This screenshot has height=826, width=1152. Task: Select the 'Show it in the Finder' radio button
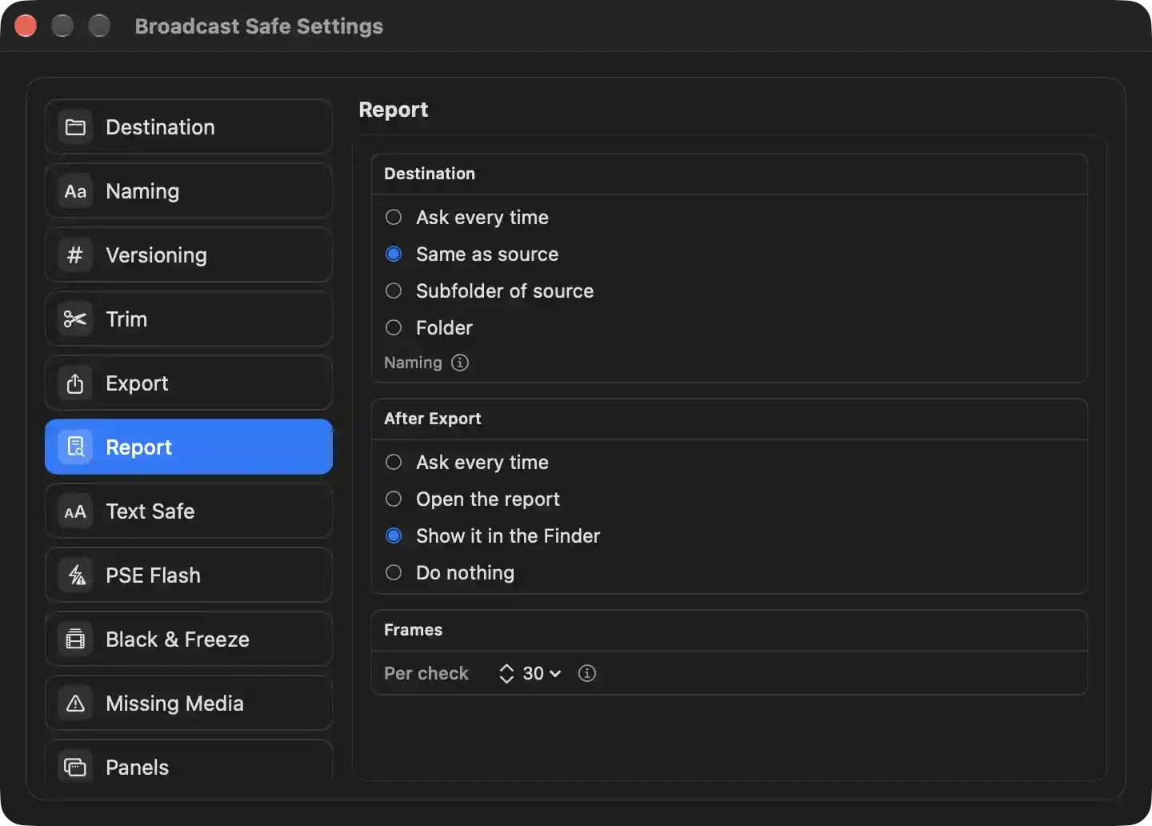(x=394, y=535)
